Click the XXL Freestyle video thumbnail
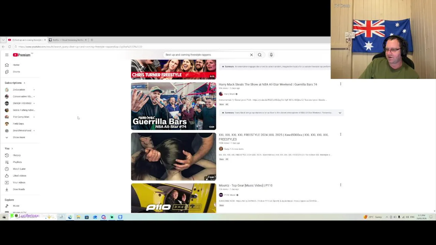The height and width of the screenshot is (245, 436). tap(173, 157)
